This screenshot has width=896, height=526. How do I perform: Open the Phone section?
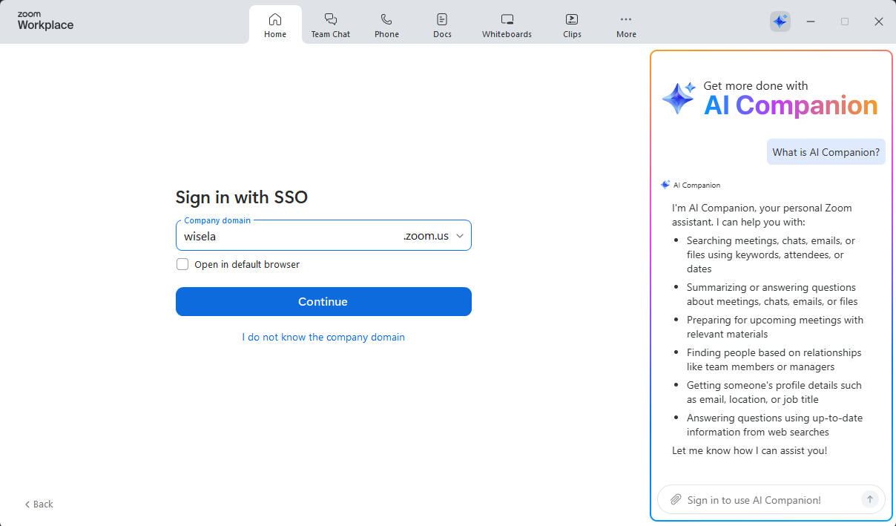point(386,24)
